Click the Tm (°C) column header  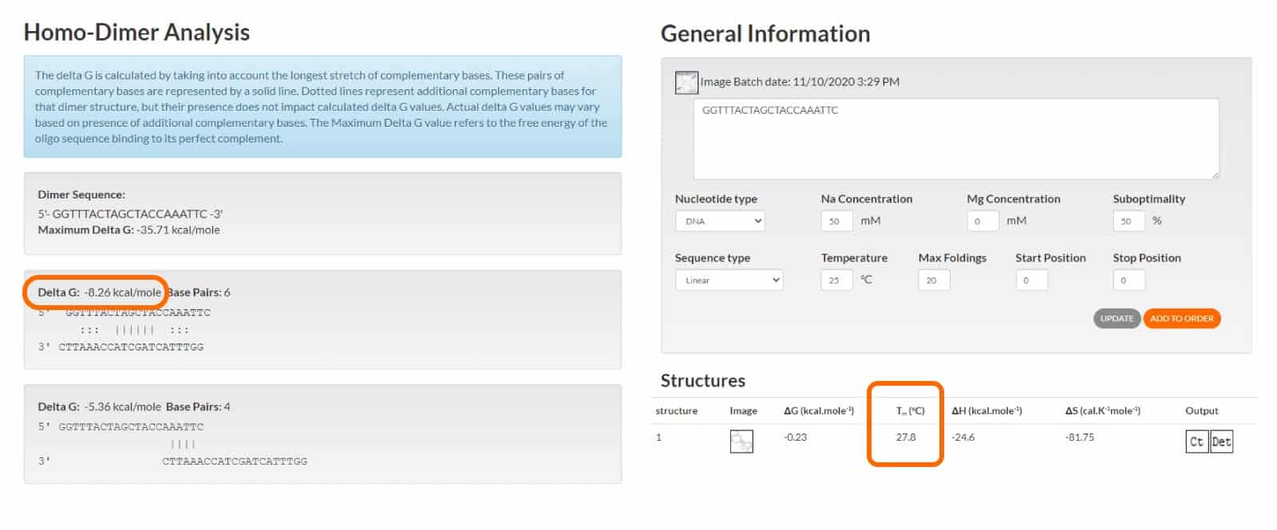[910, 411]
